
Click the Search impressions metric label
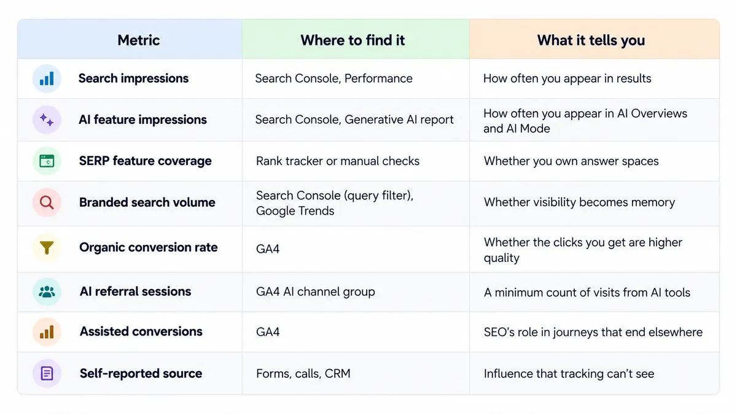(x=133, y=79)
